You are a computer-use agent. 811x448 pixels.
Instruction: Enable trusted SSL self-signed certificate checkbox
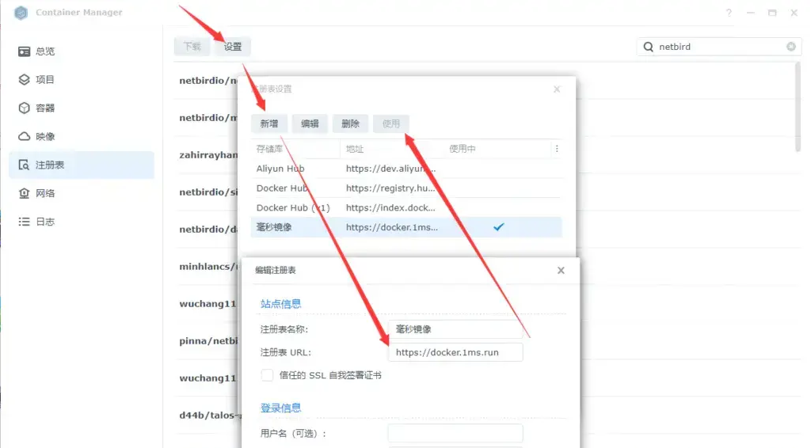point(267,375)
